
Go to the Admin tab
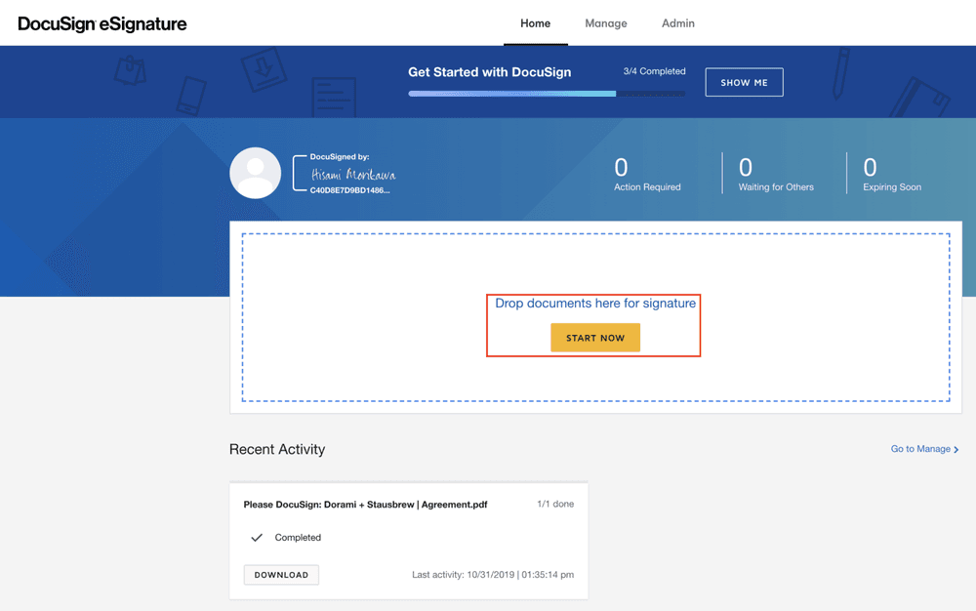point(678,23)
